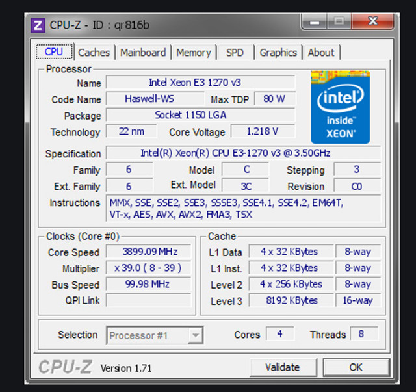Minimize the CPU-Z window
The image size is (416, 392).
tap(315, 21)
